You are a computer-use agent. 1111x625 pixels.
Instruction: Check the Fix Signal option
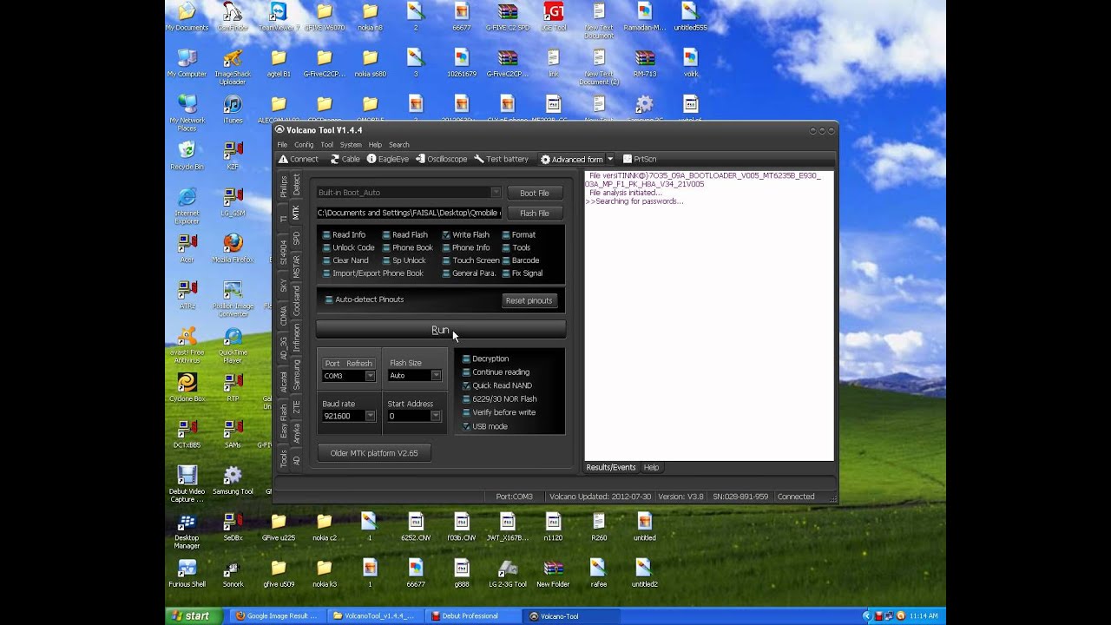point(522,273)
